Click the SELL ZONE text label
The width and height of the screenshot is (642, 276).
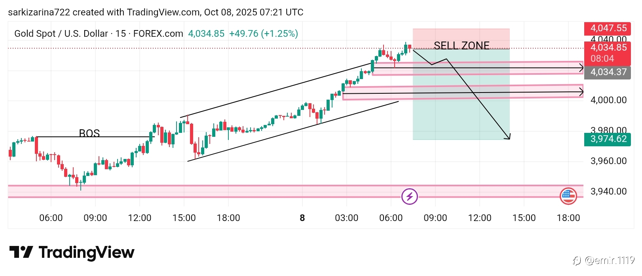tap(462, 45)
